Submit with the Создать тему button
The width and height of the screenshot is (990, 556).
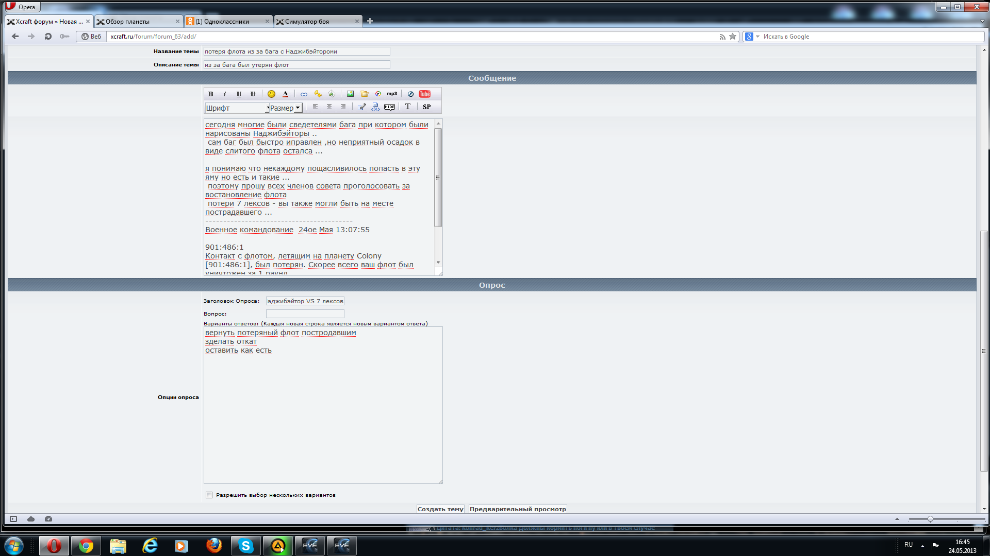pyautogui.click(x=440, y=509)
